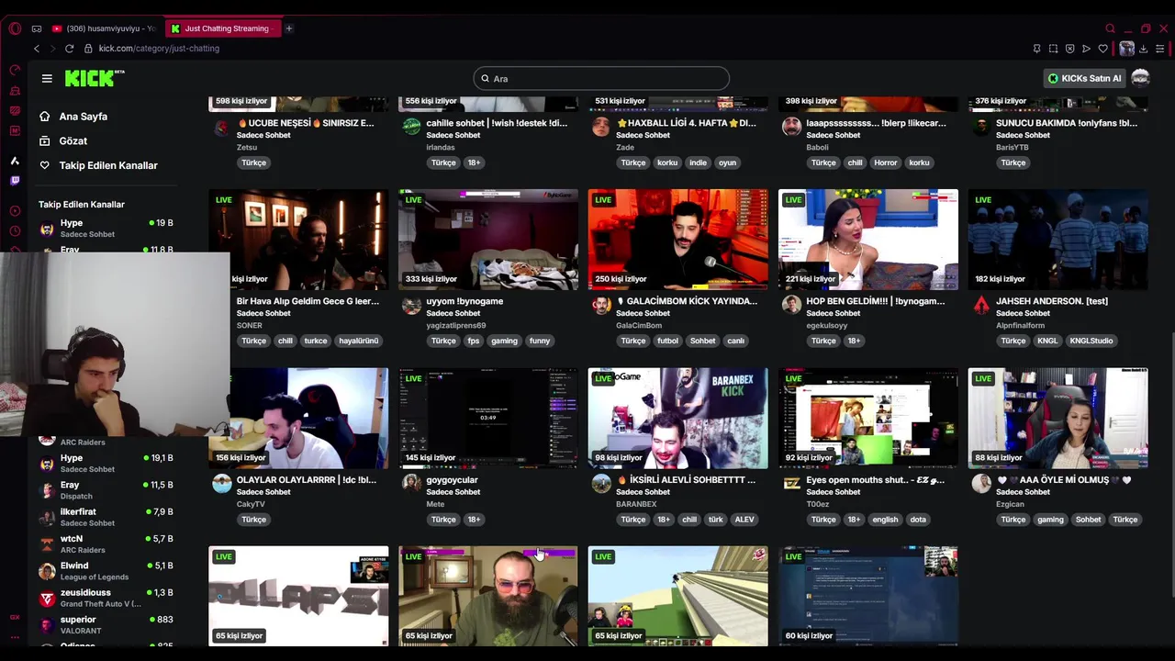Open Twitch icon in Opera sidebar

(x=15, y=181)
